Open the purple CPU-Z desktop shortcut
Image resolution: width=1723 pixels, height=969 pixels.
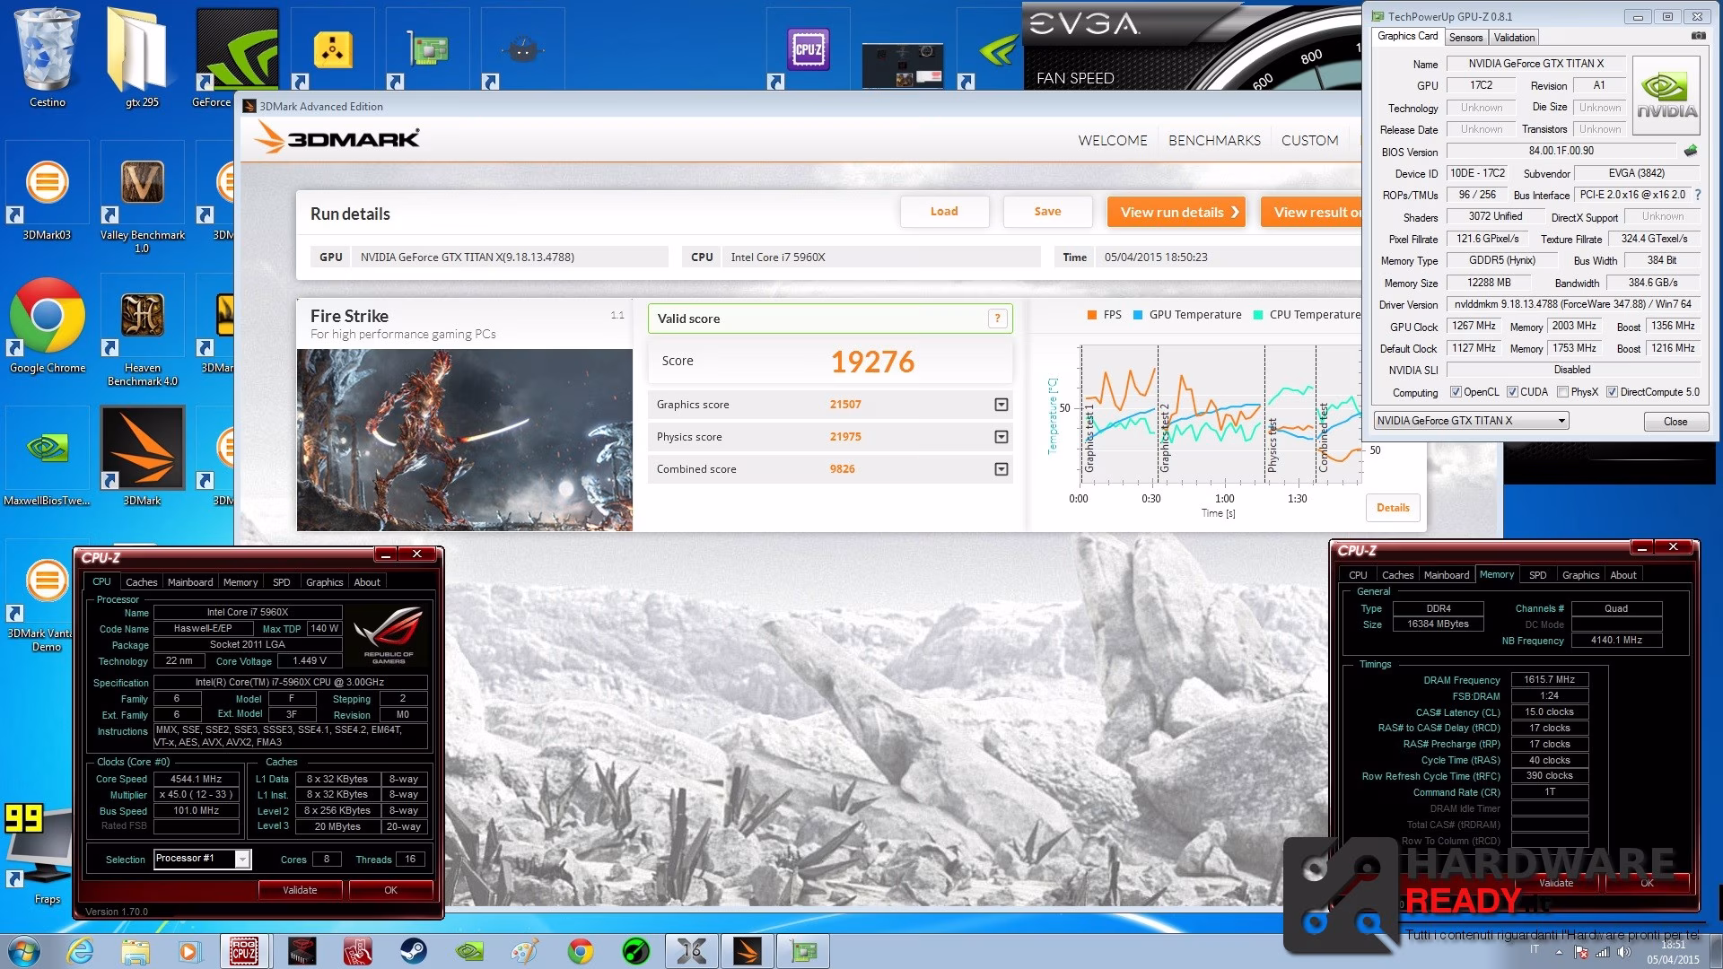(807, 50)
